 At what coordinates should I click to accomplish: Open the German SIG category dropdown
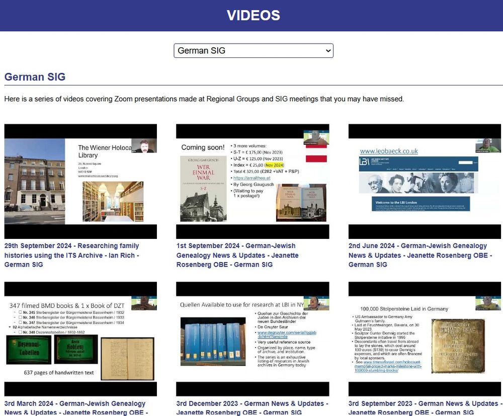pyautogui.click(x=254, y=51)
